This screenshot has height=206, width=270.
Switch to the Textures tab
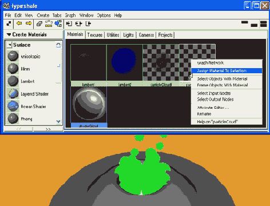tap(95, 35)
